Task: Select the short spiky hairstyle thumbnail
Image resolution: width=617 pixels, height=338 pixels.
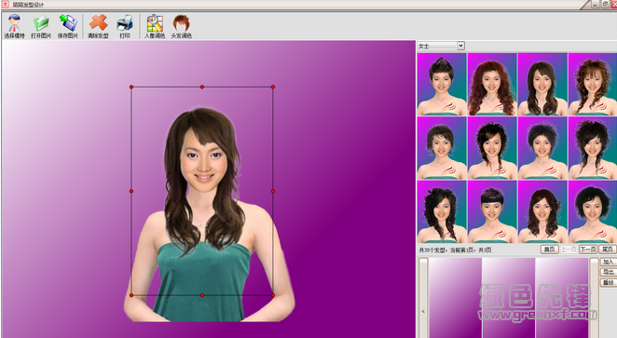Action: pos(442,84)
